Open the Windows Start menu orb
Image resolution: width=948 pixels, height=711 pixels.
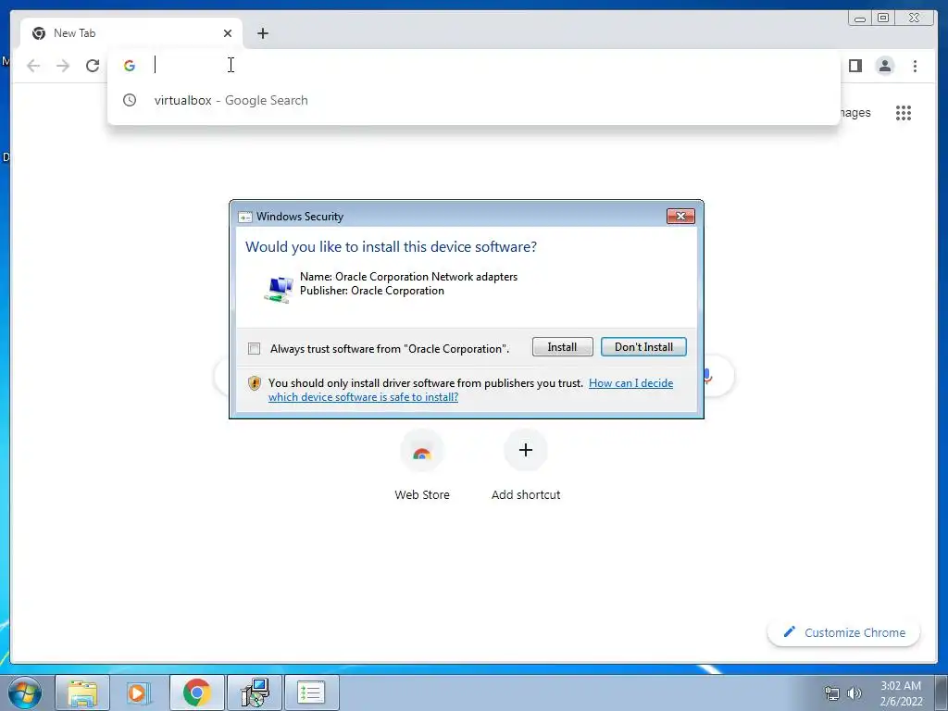(25, 692)
